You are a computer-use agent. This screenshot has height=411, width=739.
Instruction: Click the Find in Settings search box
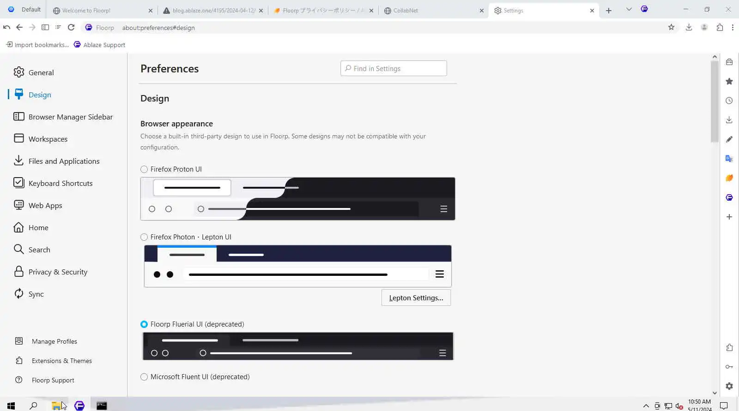point(394,68)
